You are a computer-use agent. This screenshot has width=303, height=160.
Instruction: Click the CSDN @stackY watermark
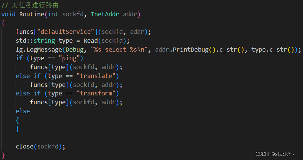(x=275, y=154)
